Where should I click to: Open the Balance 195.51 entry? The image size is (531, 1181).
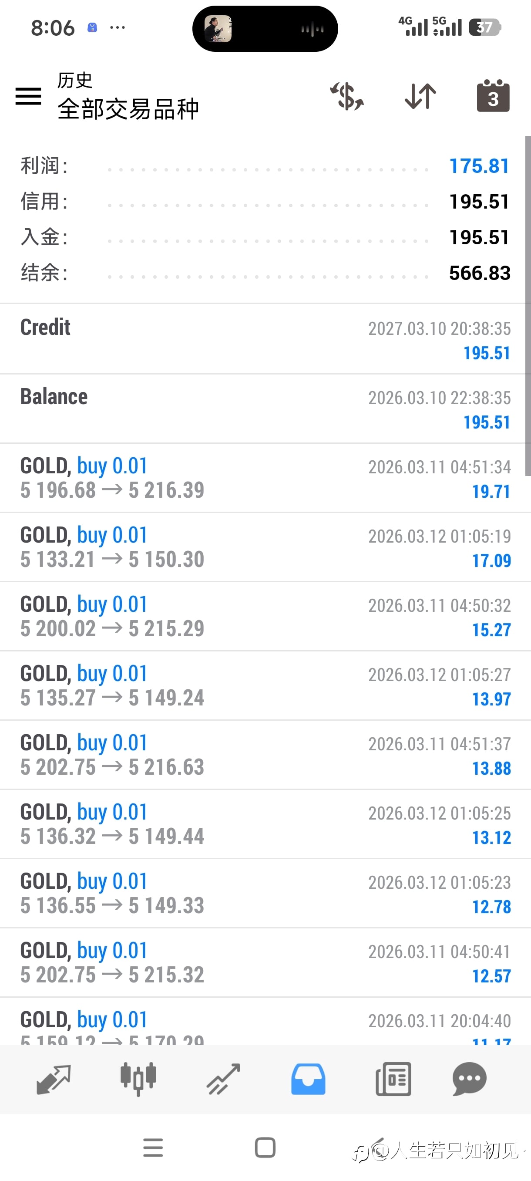tap(265, 408)
